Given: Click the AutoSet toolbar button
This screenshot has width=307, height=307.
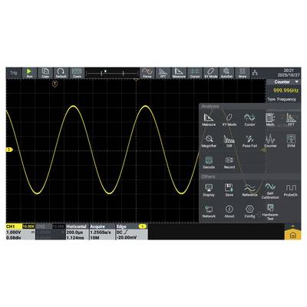Looking at the screenshot, I should pyautogui.click(x=226, y=73).
